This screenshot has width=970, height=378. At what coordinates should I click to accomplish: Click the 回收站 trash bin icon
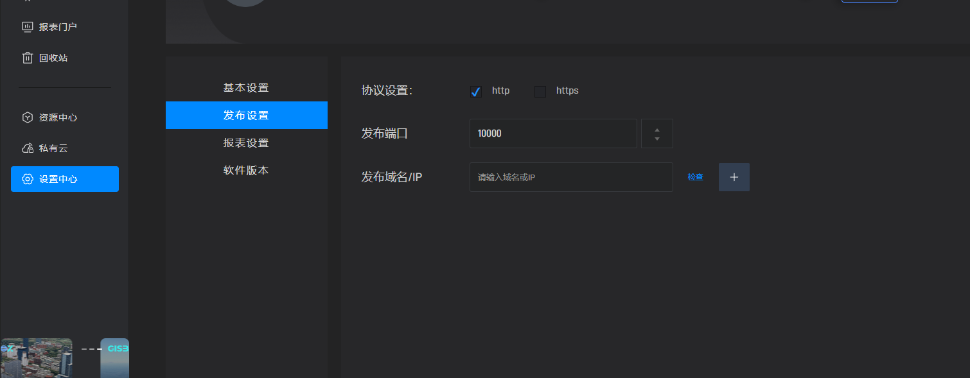pos(28,58)
